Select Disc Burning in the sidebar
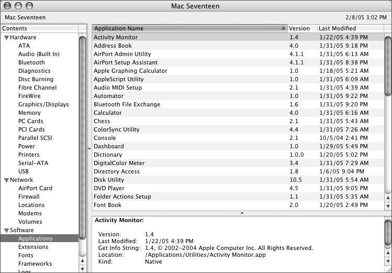 [x=36, y=79]
